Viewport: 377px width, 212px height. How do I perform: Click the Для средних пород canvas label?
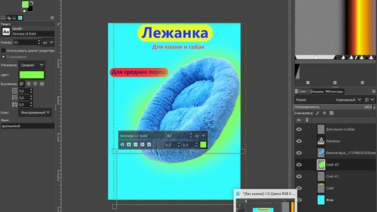pyautogui.click(x=139, y=72)
